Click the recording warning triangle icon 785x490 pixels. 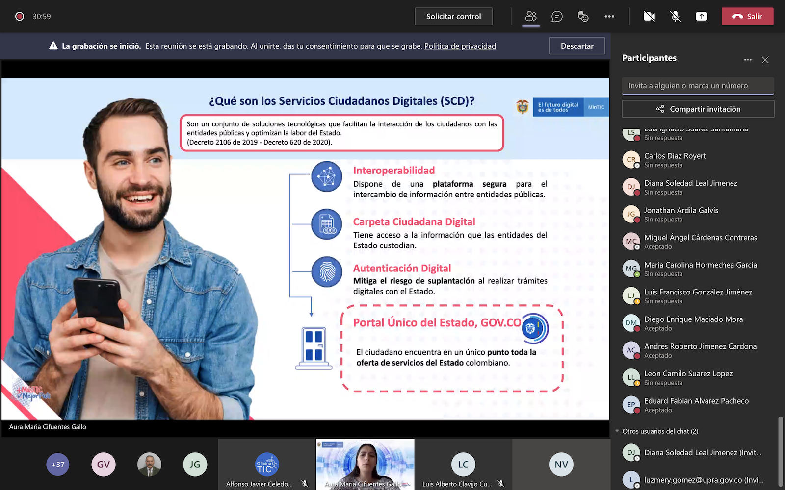coord(53,46)
